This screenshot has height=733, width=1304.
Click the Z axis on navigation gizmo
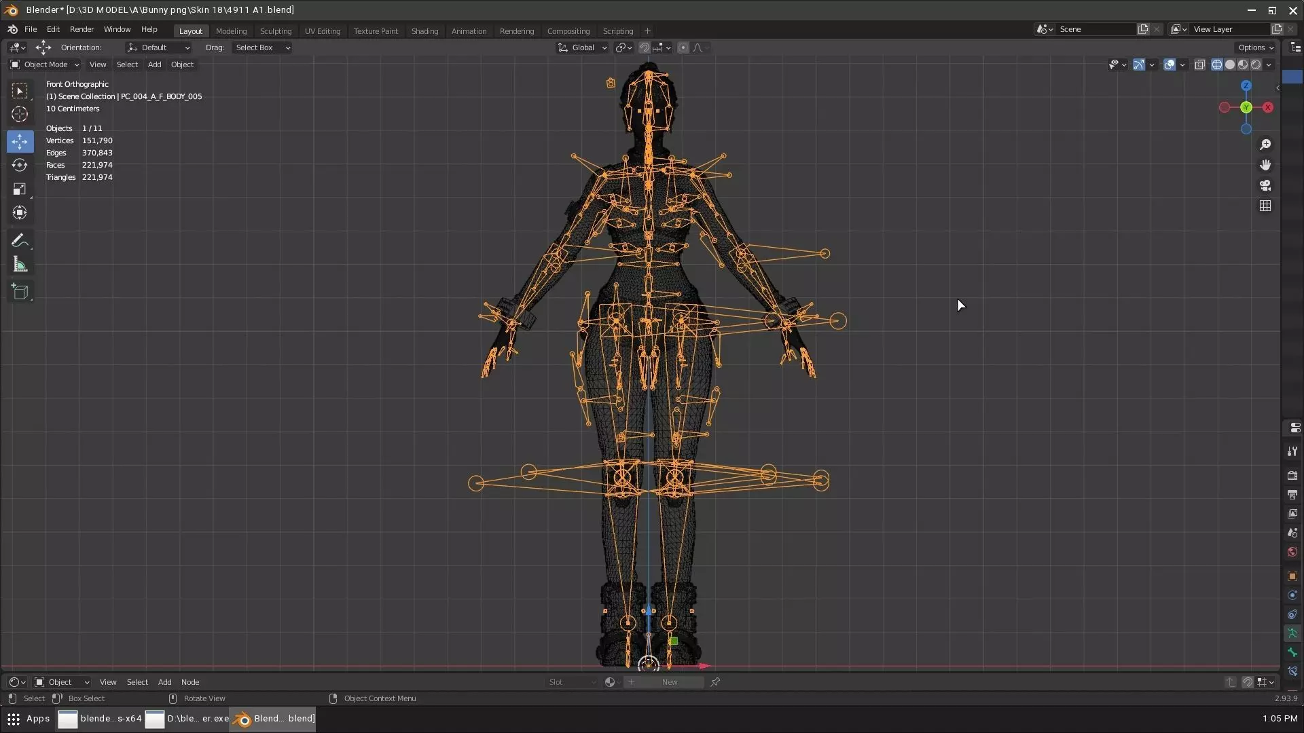1246,86
